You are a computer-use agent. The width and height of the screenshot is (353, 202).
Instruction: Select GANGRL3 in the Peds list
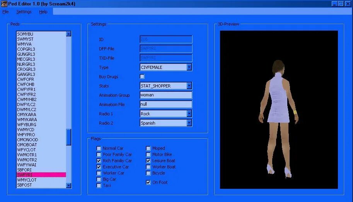[41, 74]
